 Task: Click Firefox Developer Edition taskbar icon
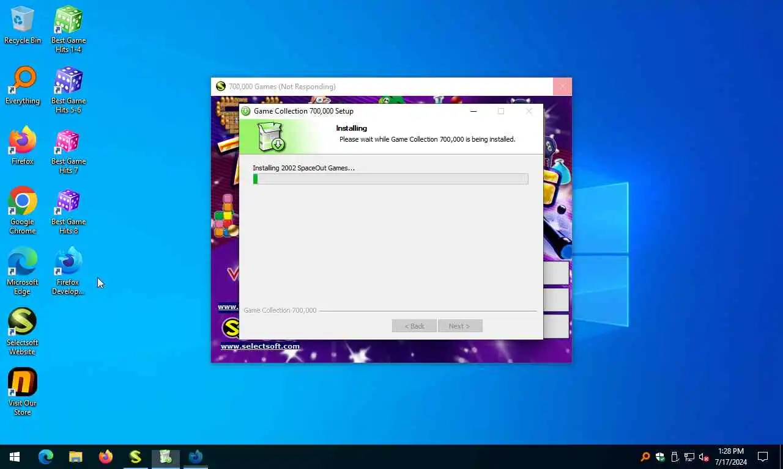pyautogui.click(x=195, y=457)
